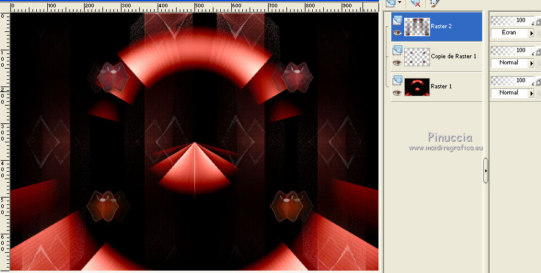Select the Raster 2 layer thumbnail
The height and width of the screenshot is (273, 541).
coord(417,27)
